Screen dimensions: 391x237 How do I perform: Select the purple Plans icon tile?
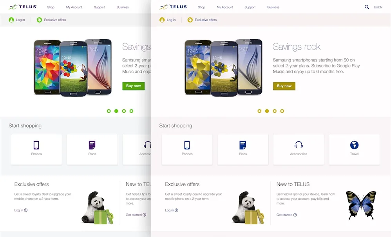[x=92, y=150]
